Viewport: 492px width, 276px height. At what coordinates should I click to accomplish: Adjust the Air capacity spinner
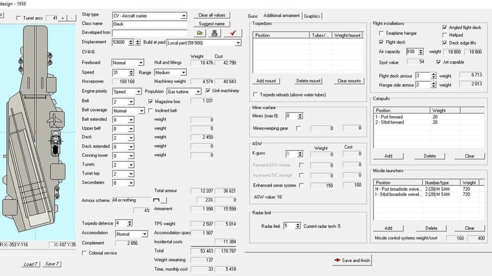(421, 52)
